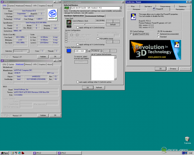Select the Заставка tab in display properties
Viewport: 194px width, 155px height.
pyautogui.click(x=148, y=6)
